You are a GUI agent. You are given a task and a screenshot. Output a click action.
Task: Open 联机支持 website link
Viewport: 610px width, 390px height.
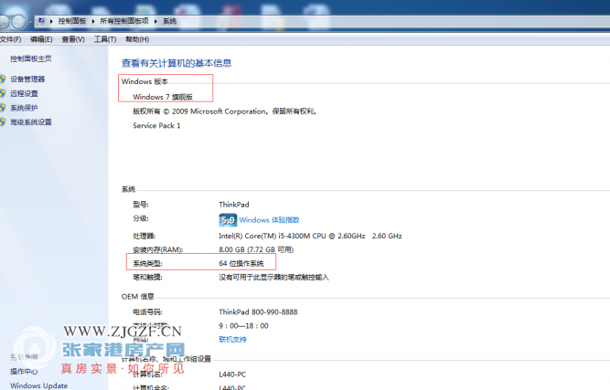pyautogui.click(x=232, y=340)
